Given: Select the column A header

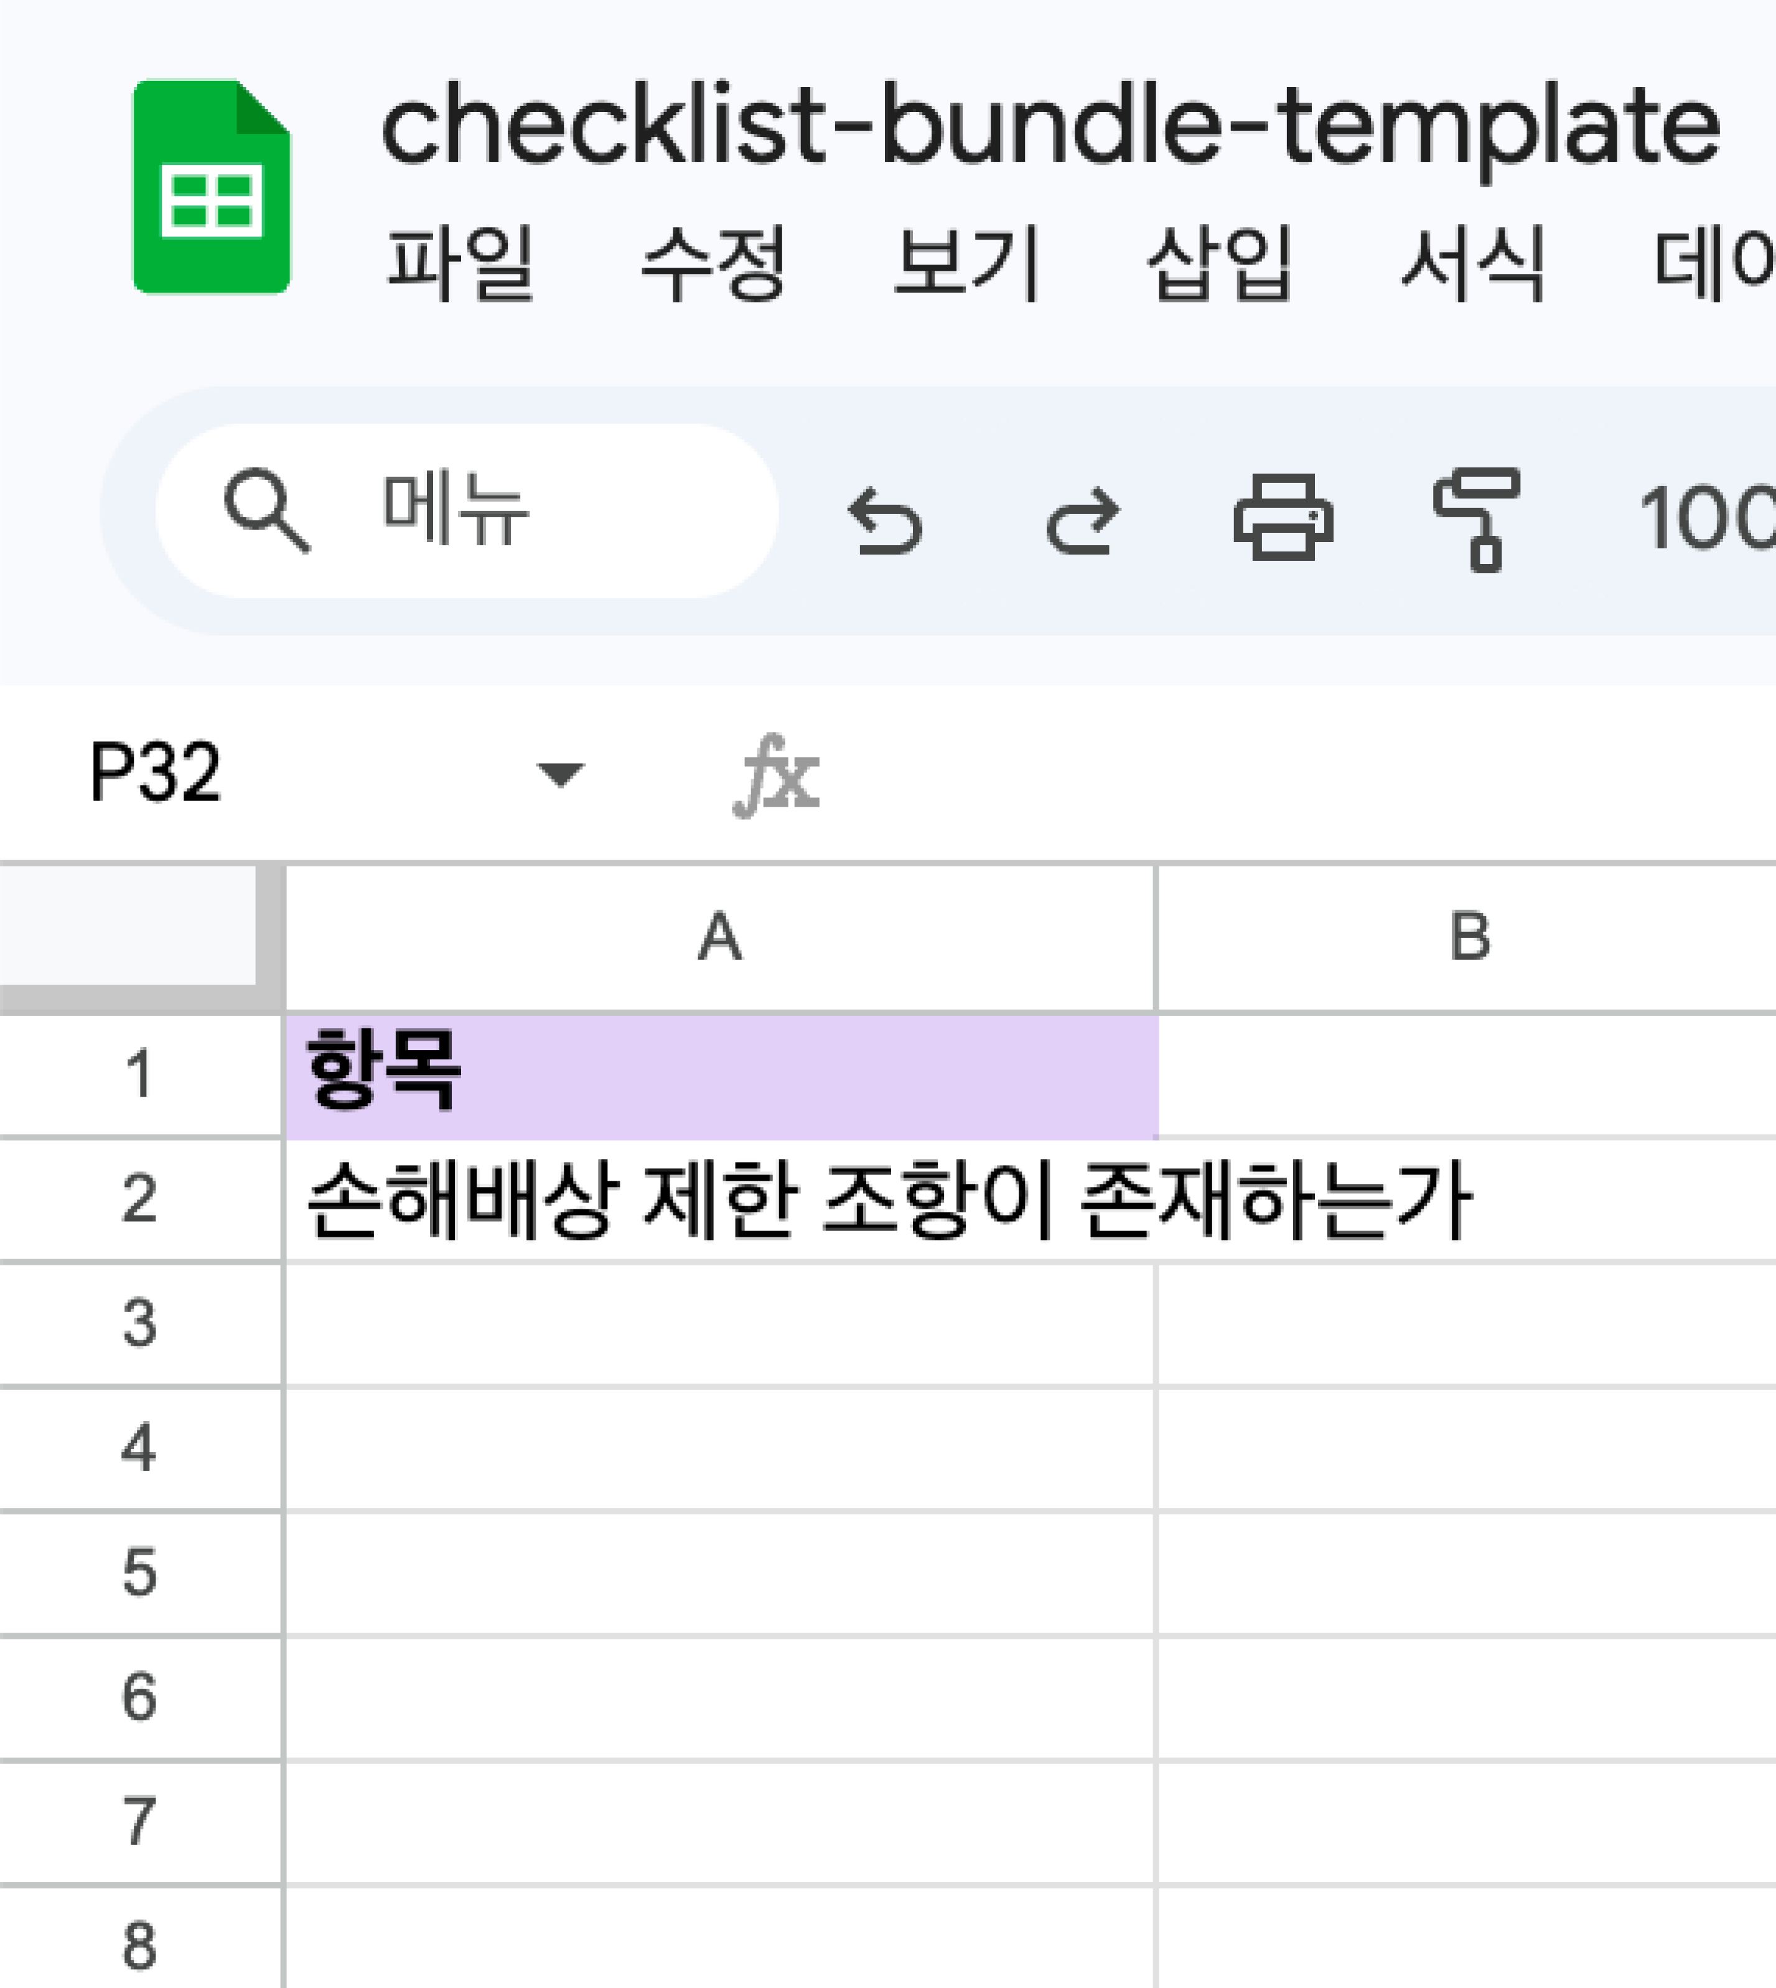Looking at the screenshot, I should tap(720, 938).
